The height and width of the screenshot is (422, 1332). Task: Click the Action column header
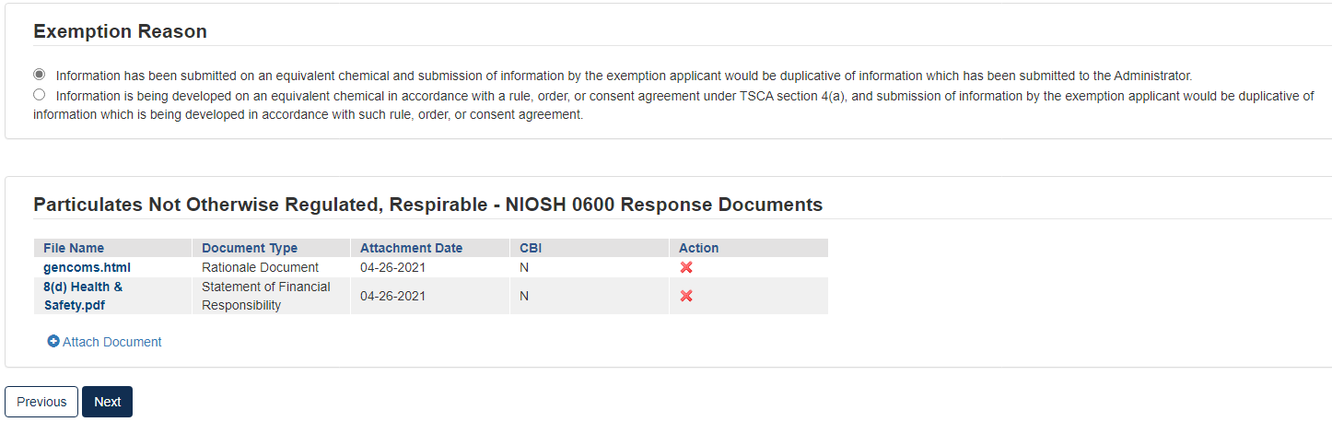click(x=698, y=248)
